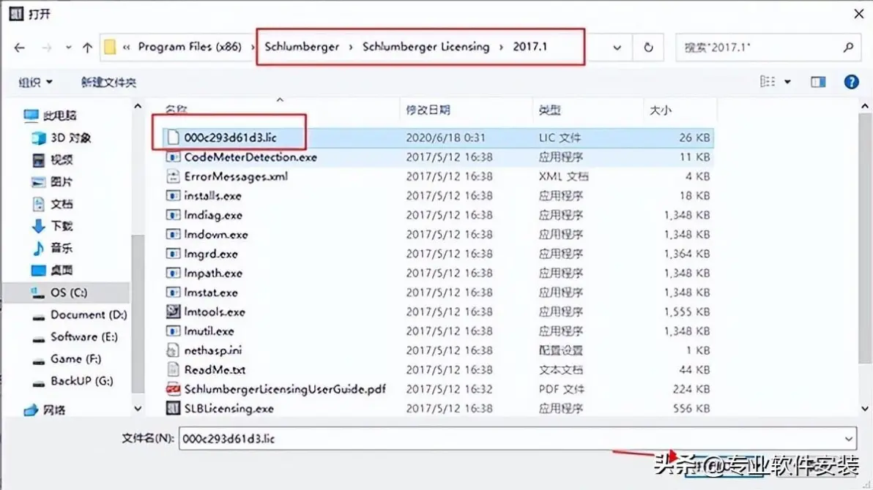Go back with the left arrow button
The width and height of the screenshot is (873, 490).
pyautogui.click(x=20, y=48)
